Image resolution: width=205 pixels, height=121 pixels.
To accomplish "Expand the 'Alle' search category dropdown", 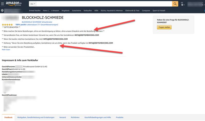I will 33,4.
